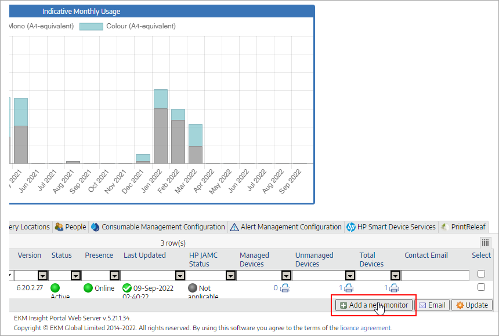Tick the select-all checkbox in filter row
499x336 pixels.
point(481,274)
